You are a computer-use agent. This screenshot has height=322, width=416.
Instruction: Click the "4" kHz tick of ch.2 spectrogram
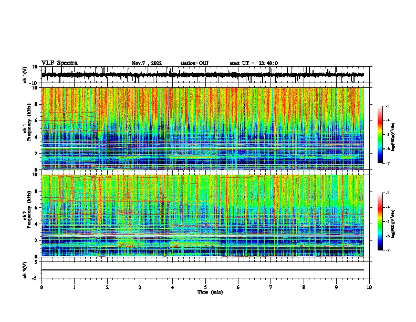36,224
